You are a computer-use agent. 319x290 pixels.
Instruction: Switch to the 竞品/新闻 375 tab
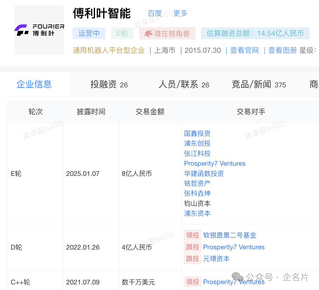[x=259, y=85]
